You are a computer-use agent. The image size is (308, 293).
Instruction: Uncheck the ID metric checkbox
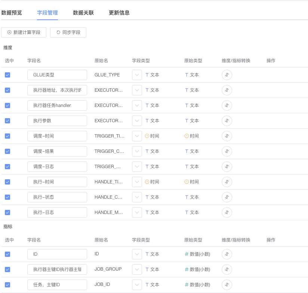7,254
